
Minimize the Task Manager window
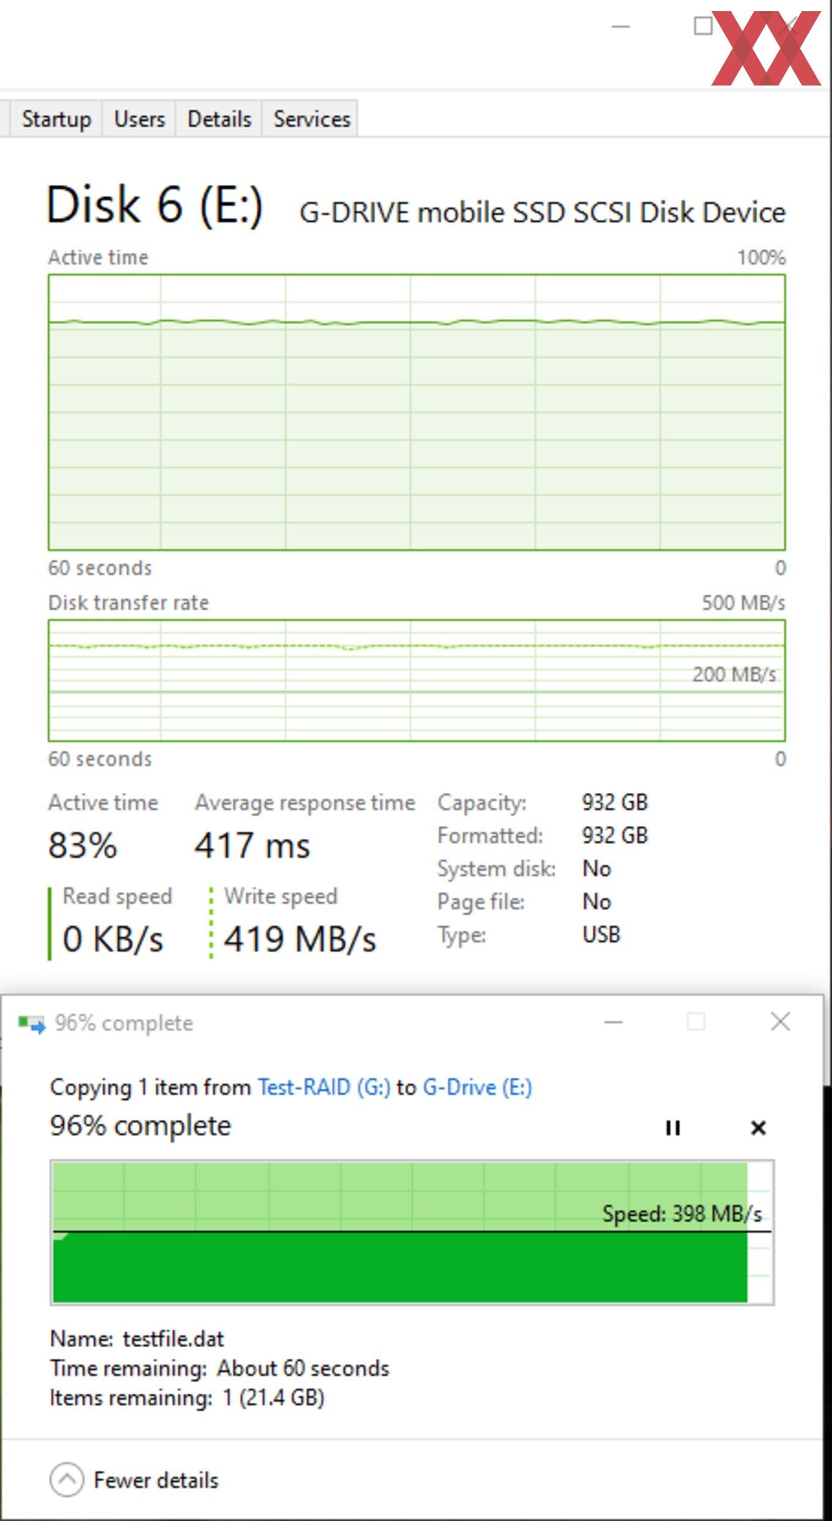point(620,26)
